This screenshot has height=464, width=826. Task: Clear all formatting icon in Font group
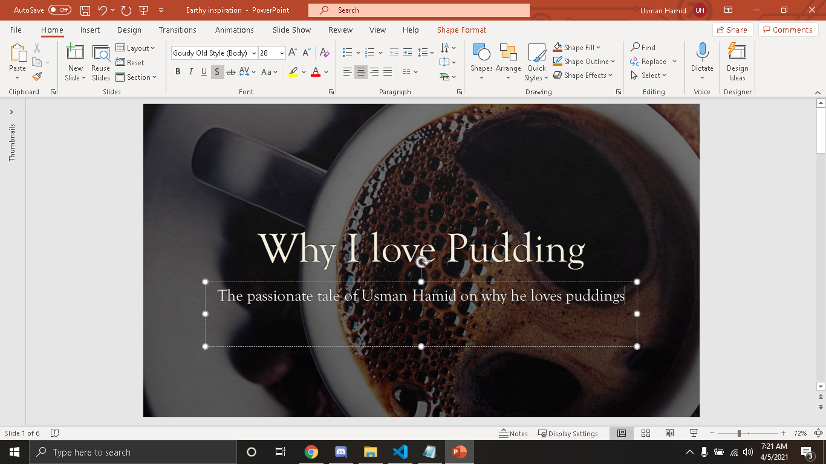325,53
